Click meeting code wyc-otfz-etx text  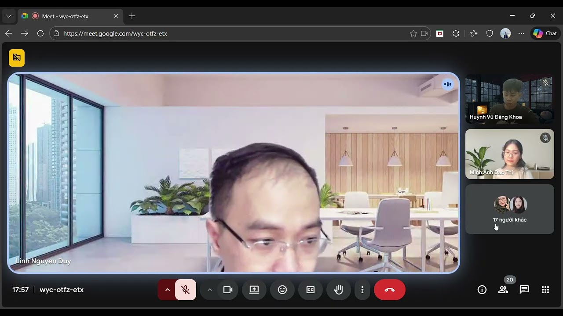pos(62,290)
